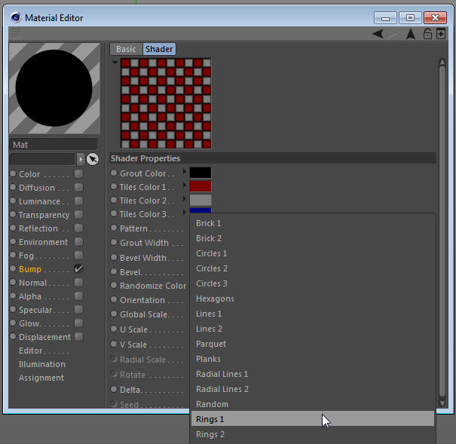Enable the Diffusion channel checkbox

tap(78, 187)
